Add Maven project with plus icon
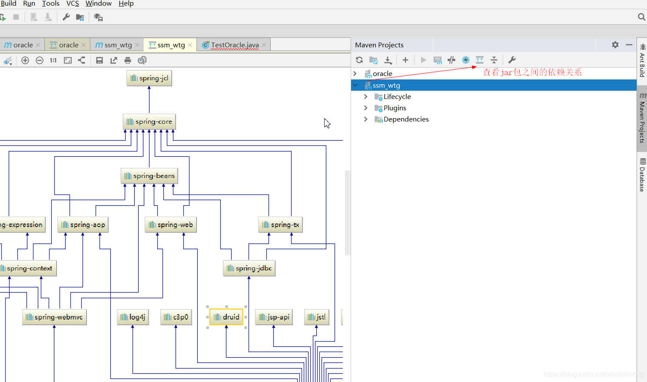647x382 pixels. [405, 60]
